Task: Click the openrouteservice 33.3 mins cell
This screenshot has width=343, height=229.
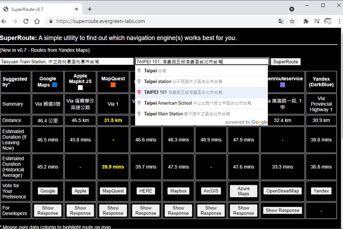Action: click(x=283, y=167)
